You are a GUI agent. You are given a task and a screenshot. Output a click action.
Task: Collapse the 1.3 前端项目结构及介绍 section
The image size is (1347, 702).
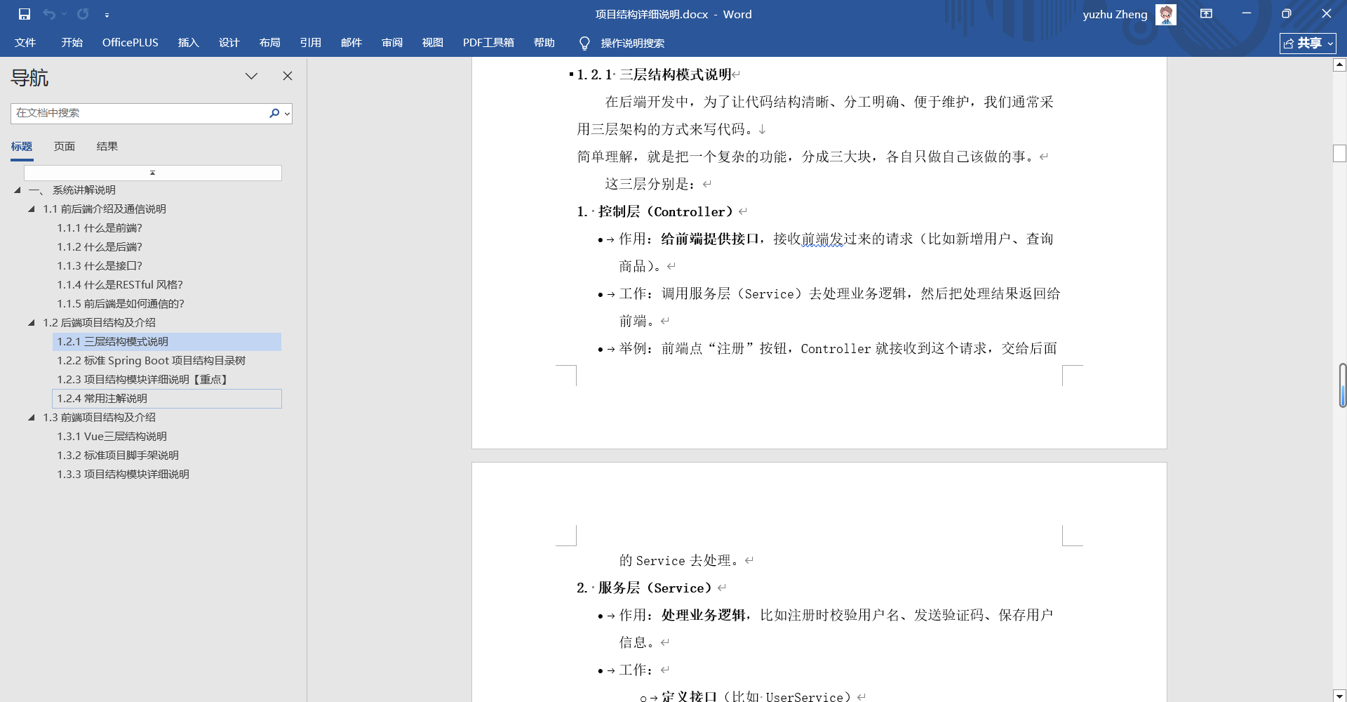32,418
